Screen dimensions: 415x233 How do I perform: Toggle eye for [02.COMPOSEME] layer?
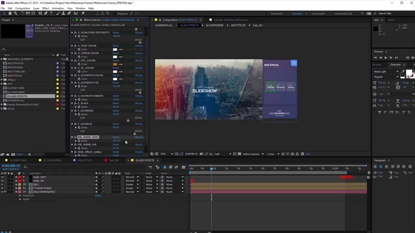coord(2,192)
